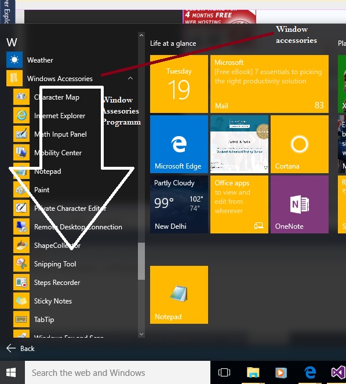346x384 pixels.
Task: Open the Weather app icon
Action: click(x=14, y=60)
